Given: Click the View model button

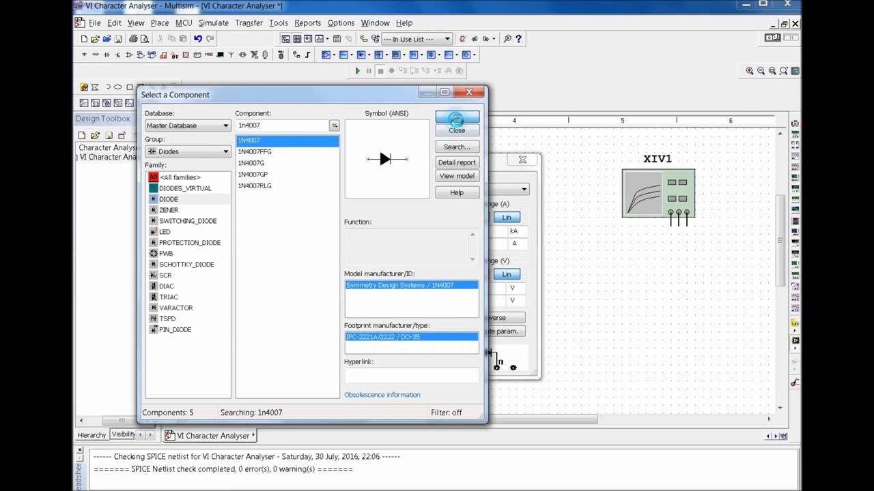Looking at the screenshot, I should pyautogui.click(x=457, y=176).
